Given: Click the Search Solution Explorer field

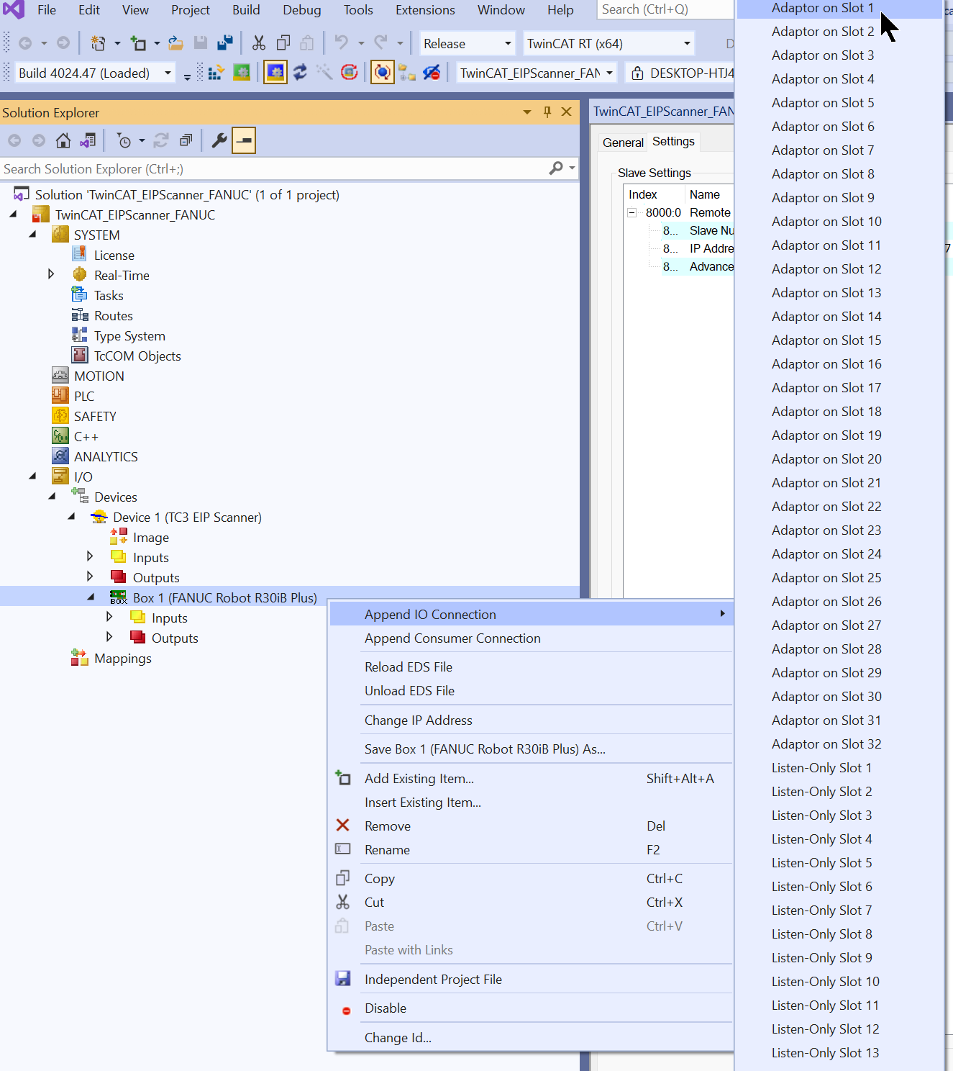Looking at the screenshot, I should click(273, 168).
